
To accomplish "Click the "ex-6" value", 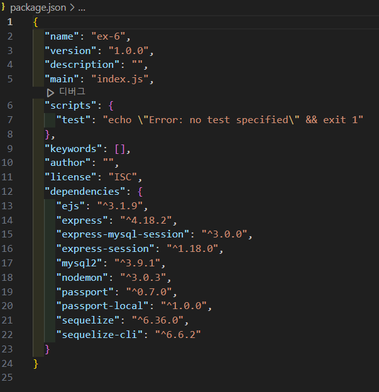I will point(108,36).
